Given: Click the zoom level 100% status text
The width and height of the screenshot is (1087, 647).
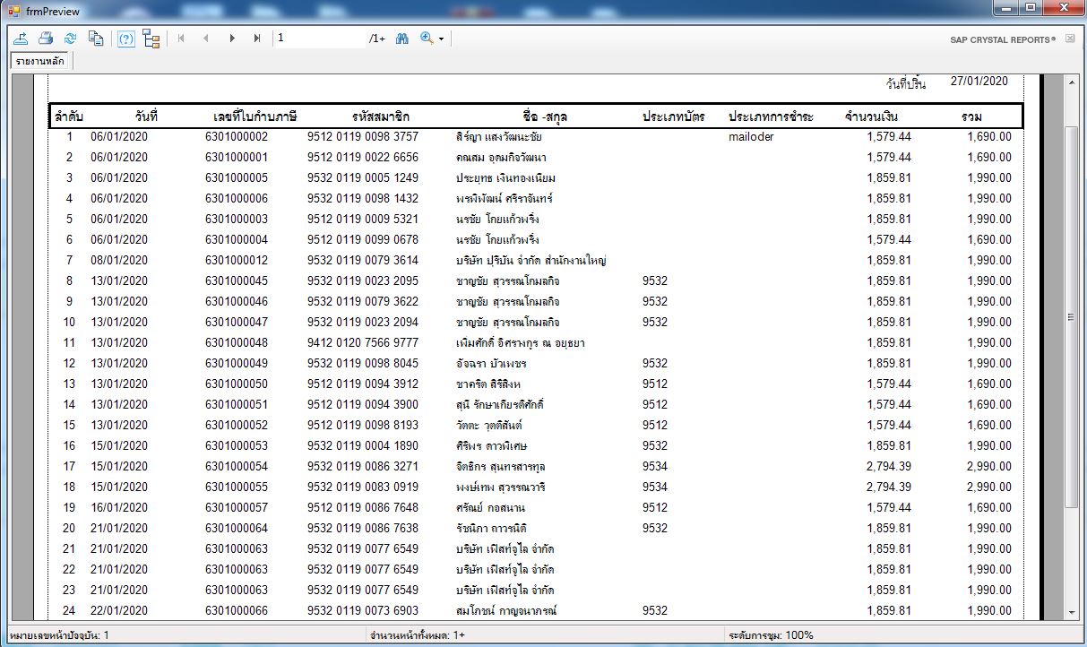Looking at the screenshot, I should pyautogui.click(x=772, y=635).
